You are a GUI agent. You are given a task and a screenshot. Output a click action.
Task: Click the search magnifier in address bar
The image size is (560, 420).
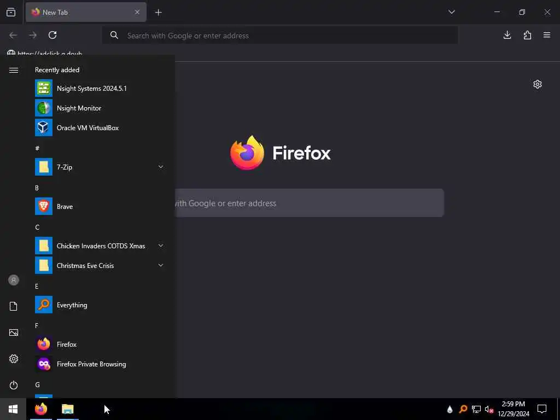[114, 35]
